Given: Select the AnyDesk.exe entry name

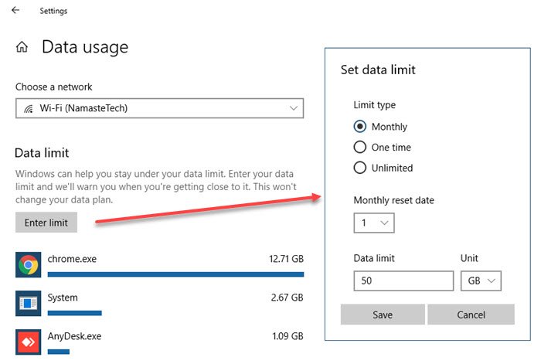Looking at the screenshot, I should [x=74, y=337].
